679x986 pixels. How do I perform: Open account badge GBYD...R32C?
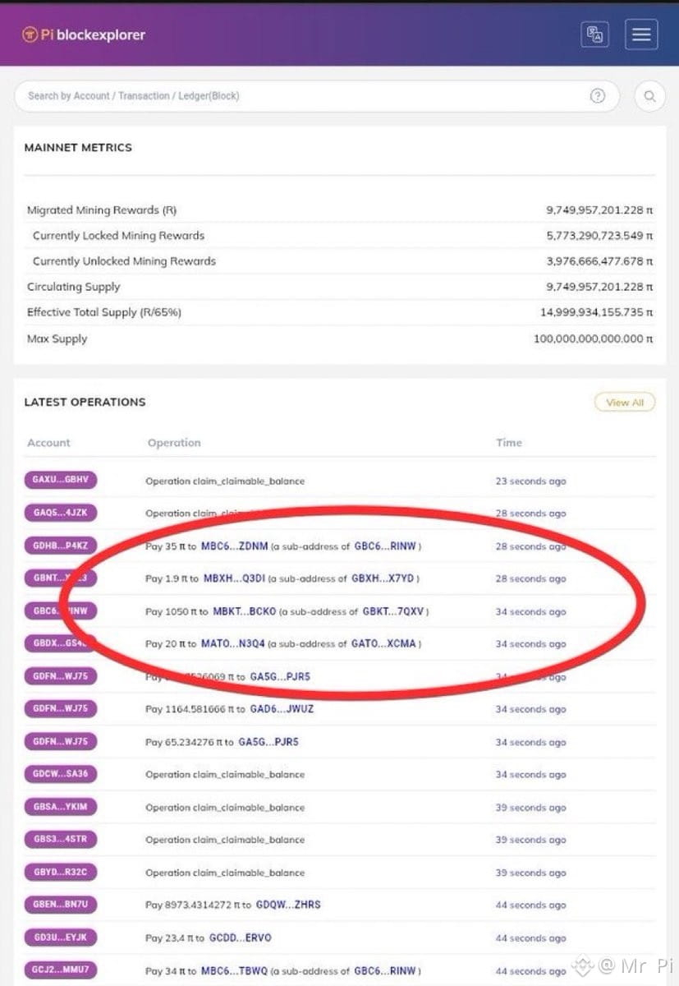click(60, 873)
